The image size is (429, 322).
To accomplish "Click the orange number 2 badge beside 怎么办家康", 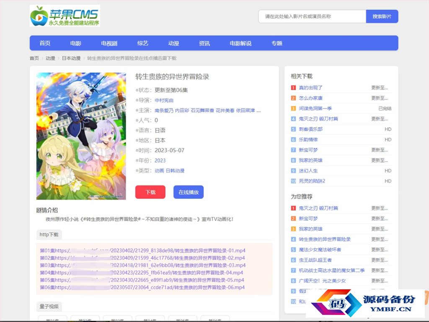I will [x=293, y=98].
